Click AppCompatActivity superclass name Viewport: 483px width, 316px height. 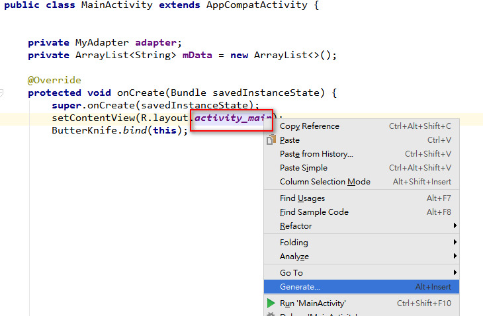coord(257,5)
